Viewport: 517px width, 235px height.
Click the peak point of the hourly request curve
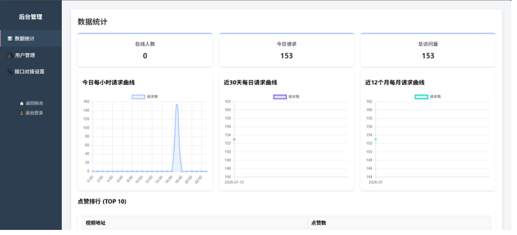pyautogui.click(x=177, y=105)
